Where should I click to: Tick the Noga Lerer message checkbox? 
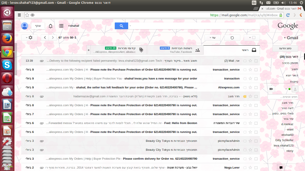click(x=256, y=168)
